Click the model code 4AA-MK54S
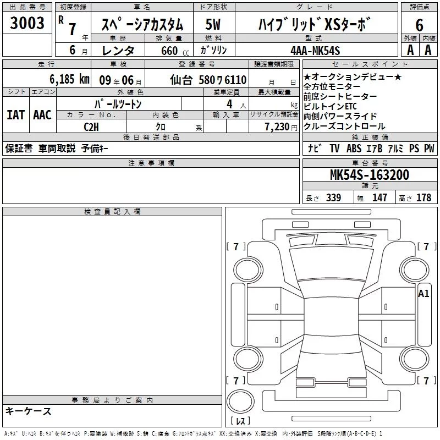Viewport: 440px width, 440px height. 315,51
